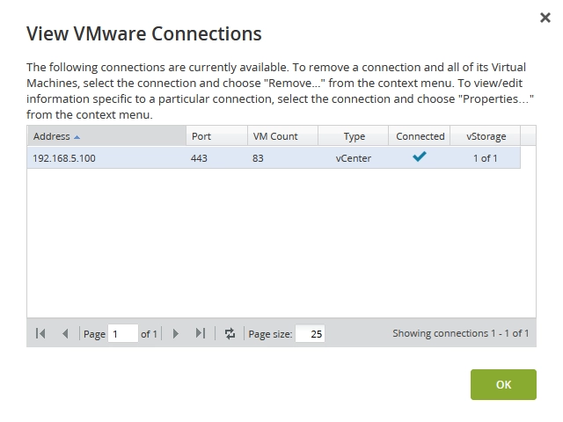Close the View VMware Connections dialog
This screenshot has height=422, width=563.
click(x=545, y=18)
